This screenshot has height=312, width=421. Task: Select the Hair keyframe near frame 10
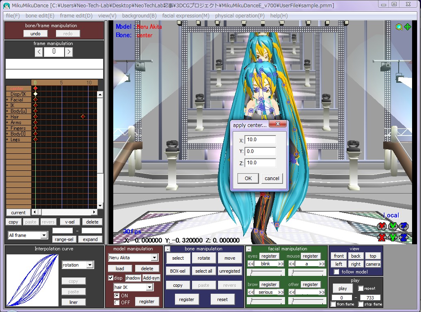coord(83,116)
